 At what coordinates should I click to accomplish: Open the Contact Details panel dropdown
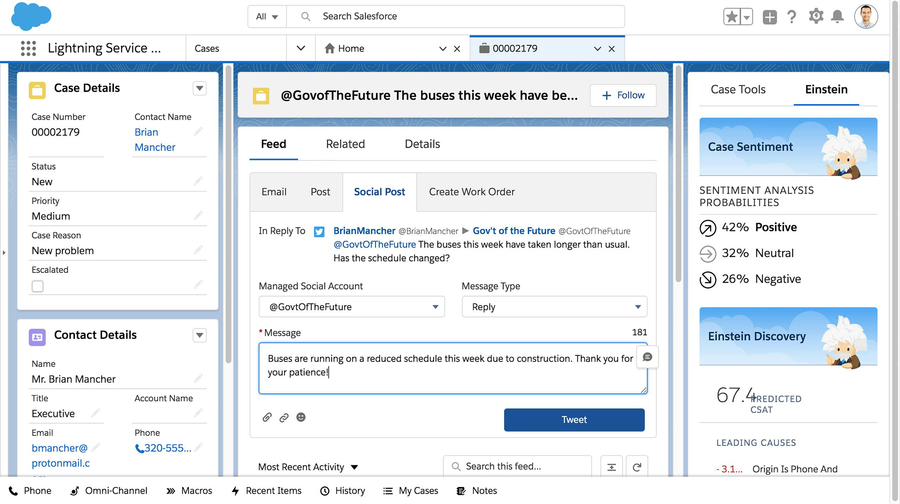click(x=199, y=335)
